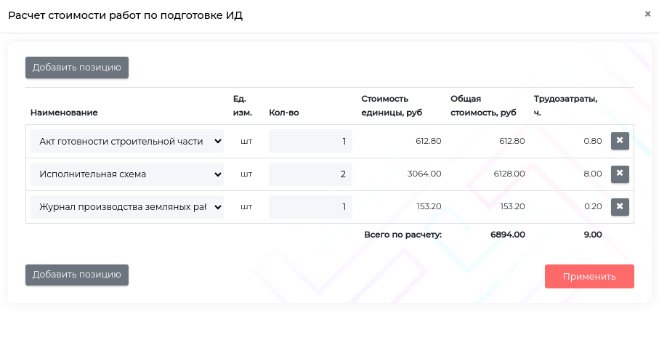The height and width of the screenshot is (340, 659).
Task: Expand the Исполнительная схема name dropdown
Action: [126, 174]
